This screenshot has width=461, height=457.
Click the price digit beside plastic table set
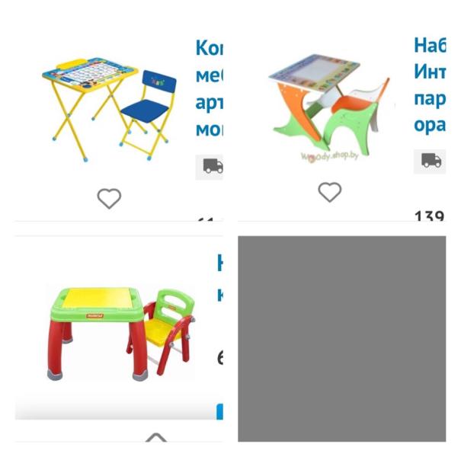220,358
